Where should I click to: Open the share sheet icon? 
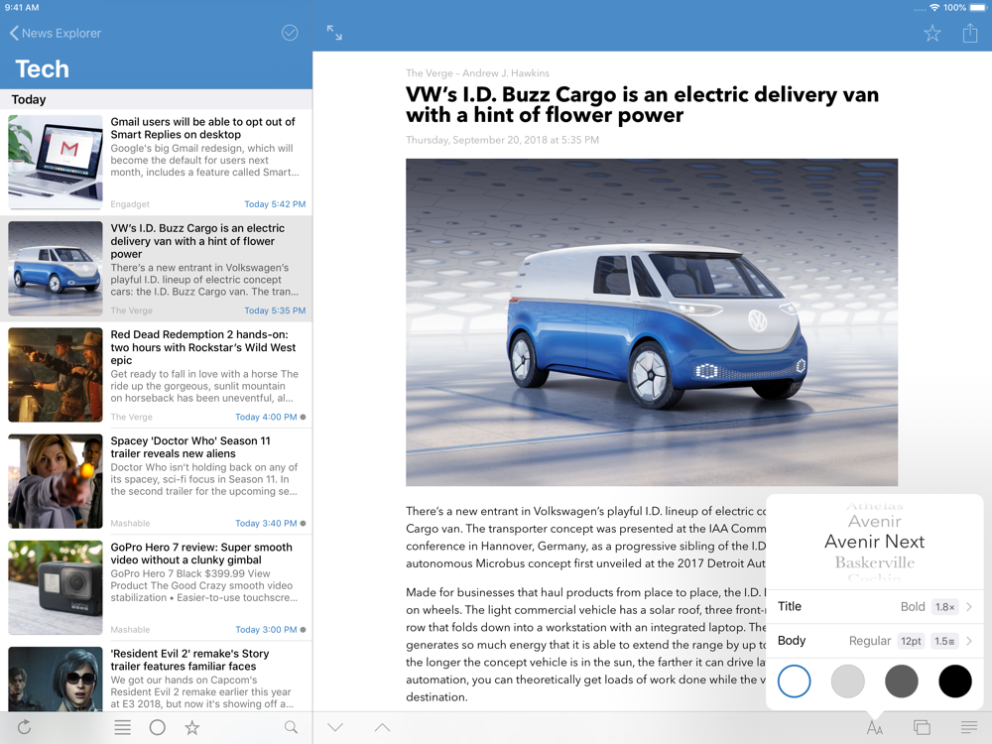tap(970, 33)
